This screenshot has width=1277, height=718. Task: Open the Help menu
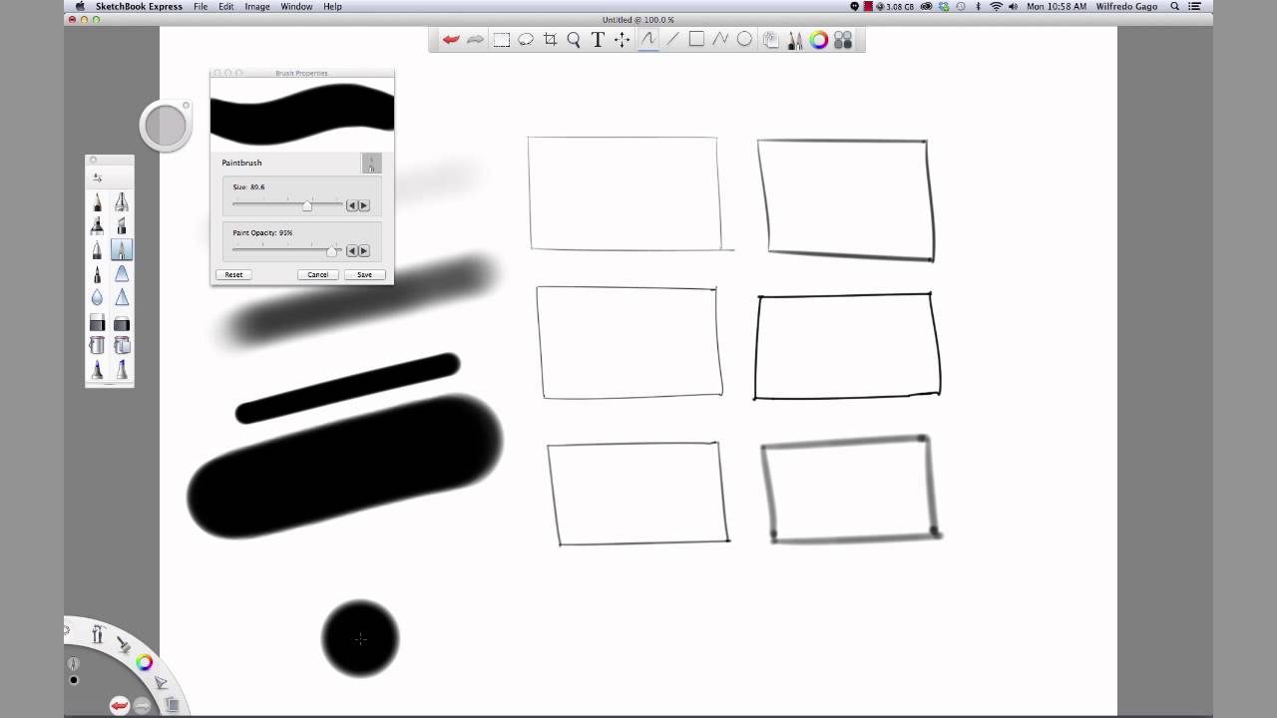click(333, 6)
